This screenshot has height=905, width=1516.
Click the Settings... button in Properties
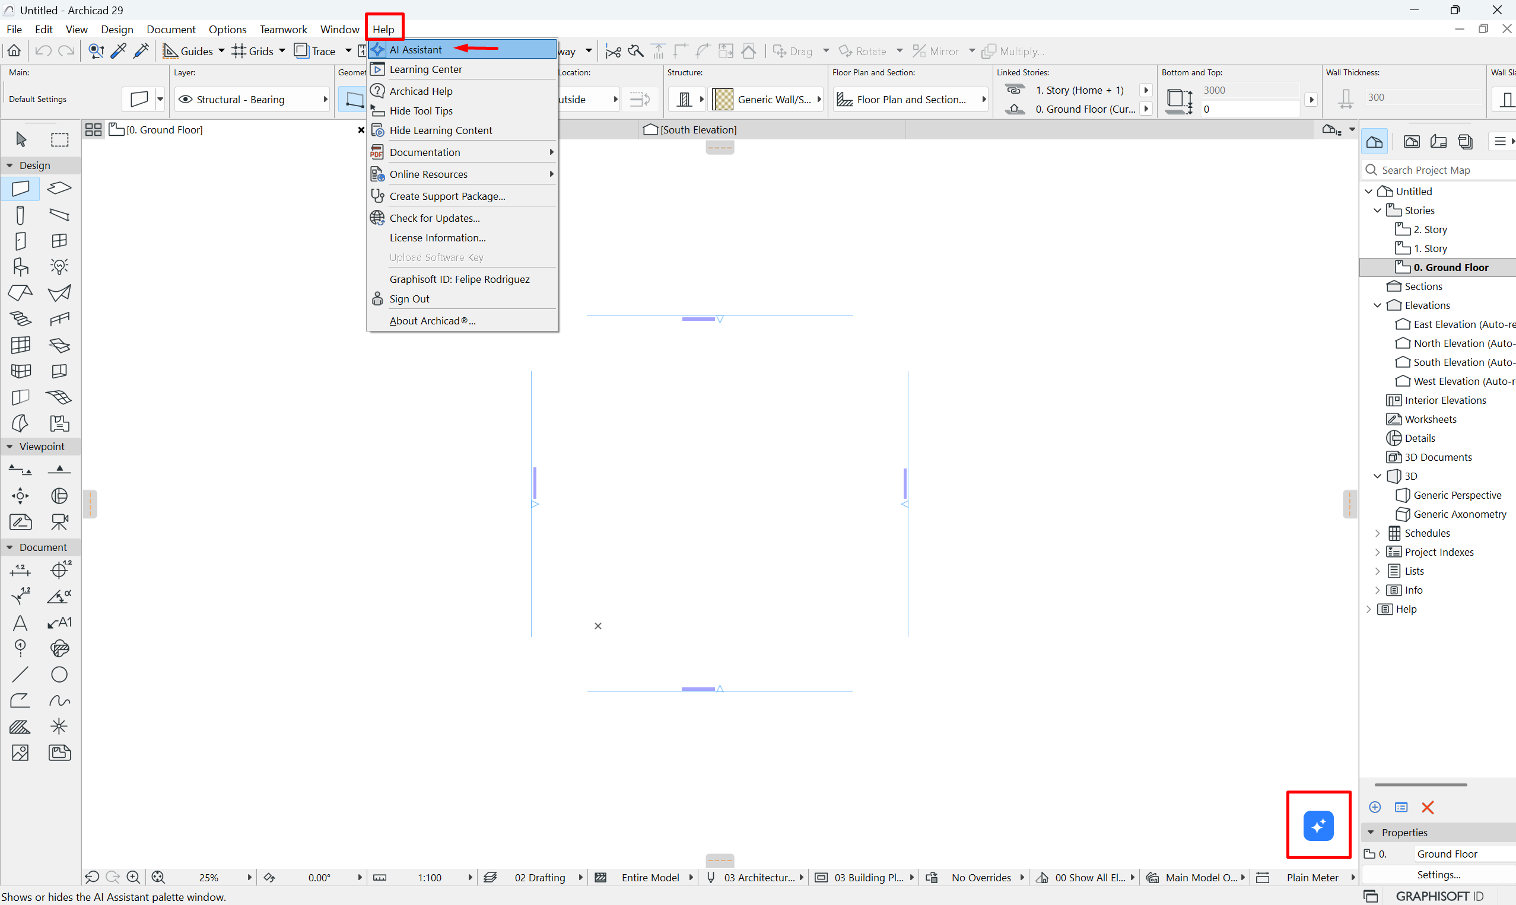click(1438, 874)
